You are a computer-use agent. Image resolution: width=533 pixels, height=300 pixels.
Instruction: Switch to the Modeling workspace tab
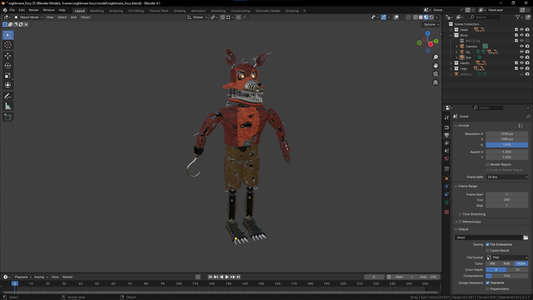click(x=97, y=11)
